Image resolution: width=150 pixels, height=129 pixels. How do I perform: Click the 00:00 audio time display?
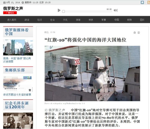pos(109,9)
